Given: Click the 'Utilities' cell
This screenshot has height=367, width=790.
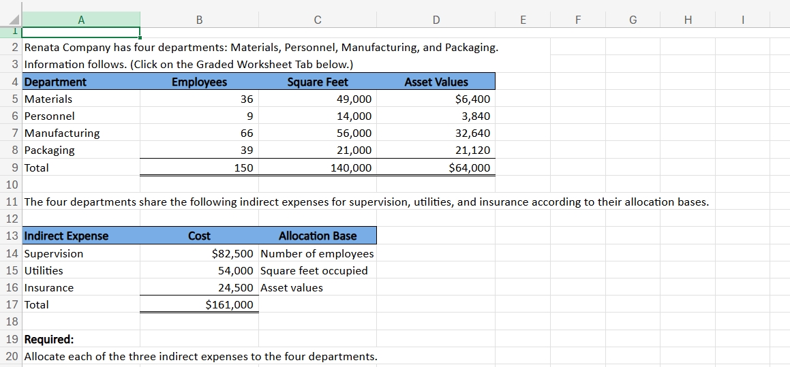Looking at the screenshot, I should (81, 270).
